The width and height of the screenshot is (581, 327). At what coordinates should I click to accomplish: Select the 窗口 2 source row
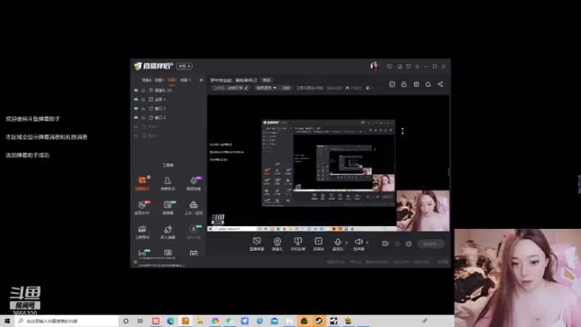coord(168,118)
